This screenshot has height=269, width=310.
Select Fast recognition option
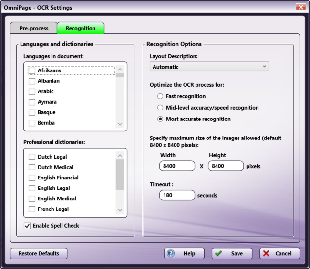160,96
